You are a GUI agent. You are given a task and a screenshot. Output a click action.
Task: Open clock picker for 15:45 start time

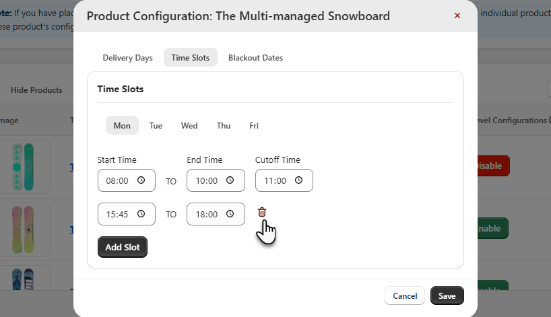[141, 214]
